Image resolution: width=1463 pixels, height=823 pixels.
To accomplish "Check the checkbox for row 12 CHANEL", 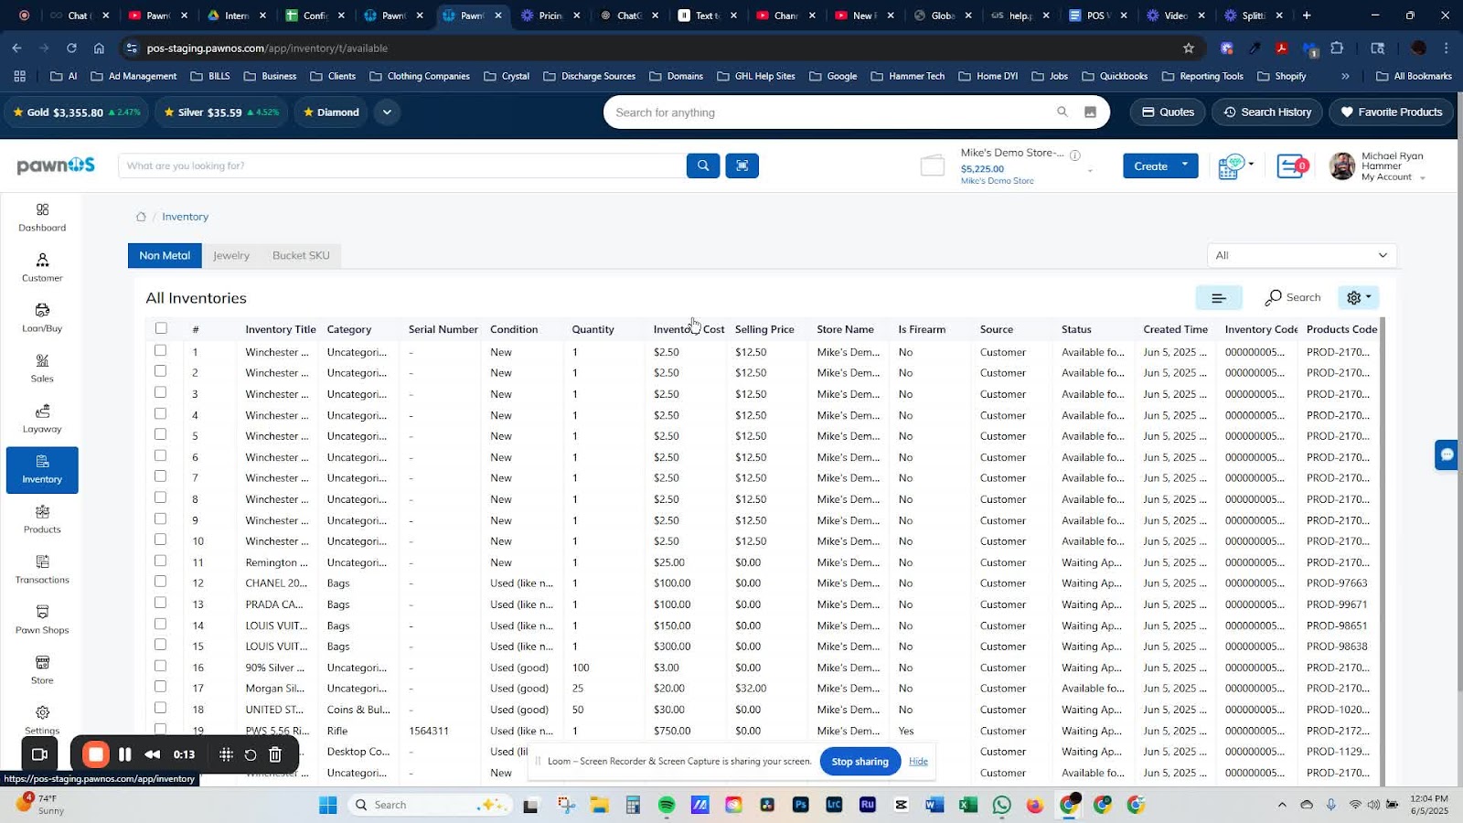I will (x=161, y=582).
